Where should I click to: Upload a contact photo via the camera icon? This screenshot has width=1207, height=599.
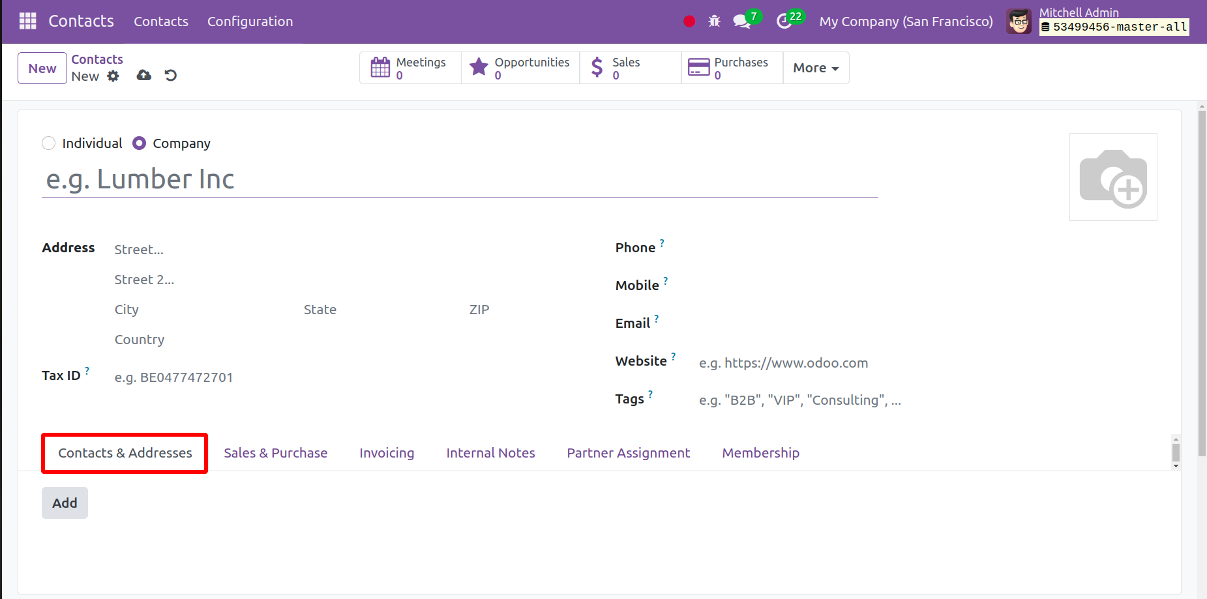coord(1113,177)
